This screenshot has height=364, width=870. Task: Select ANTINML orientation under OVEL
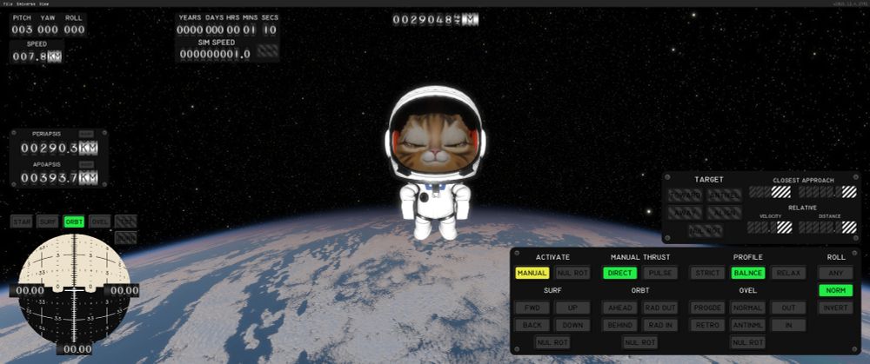[x=748, y=325]
